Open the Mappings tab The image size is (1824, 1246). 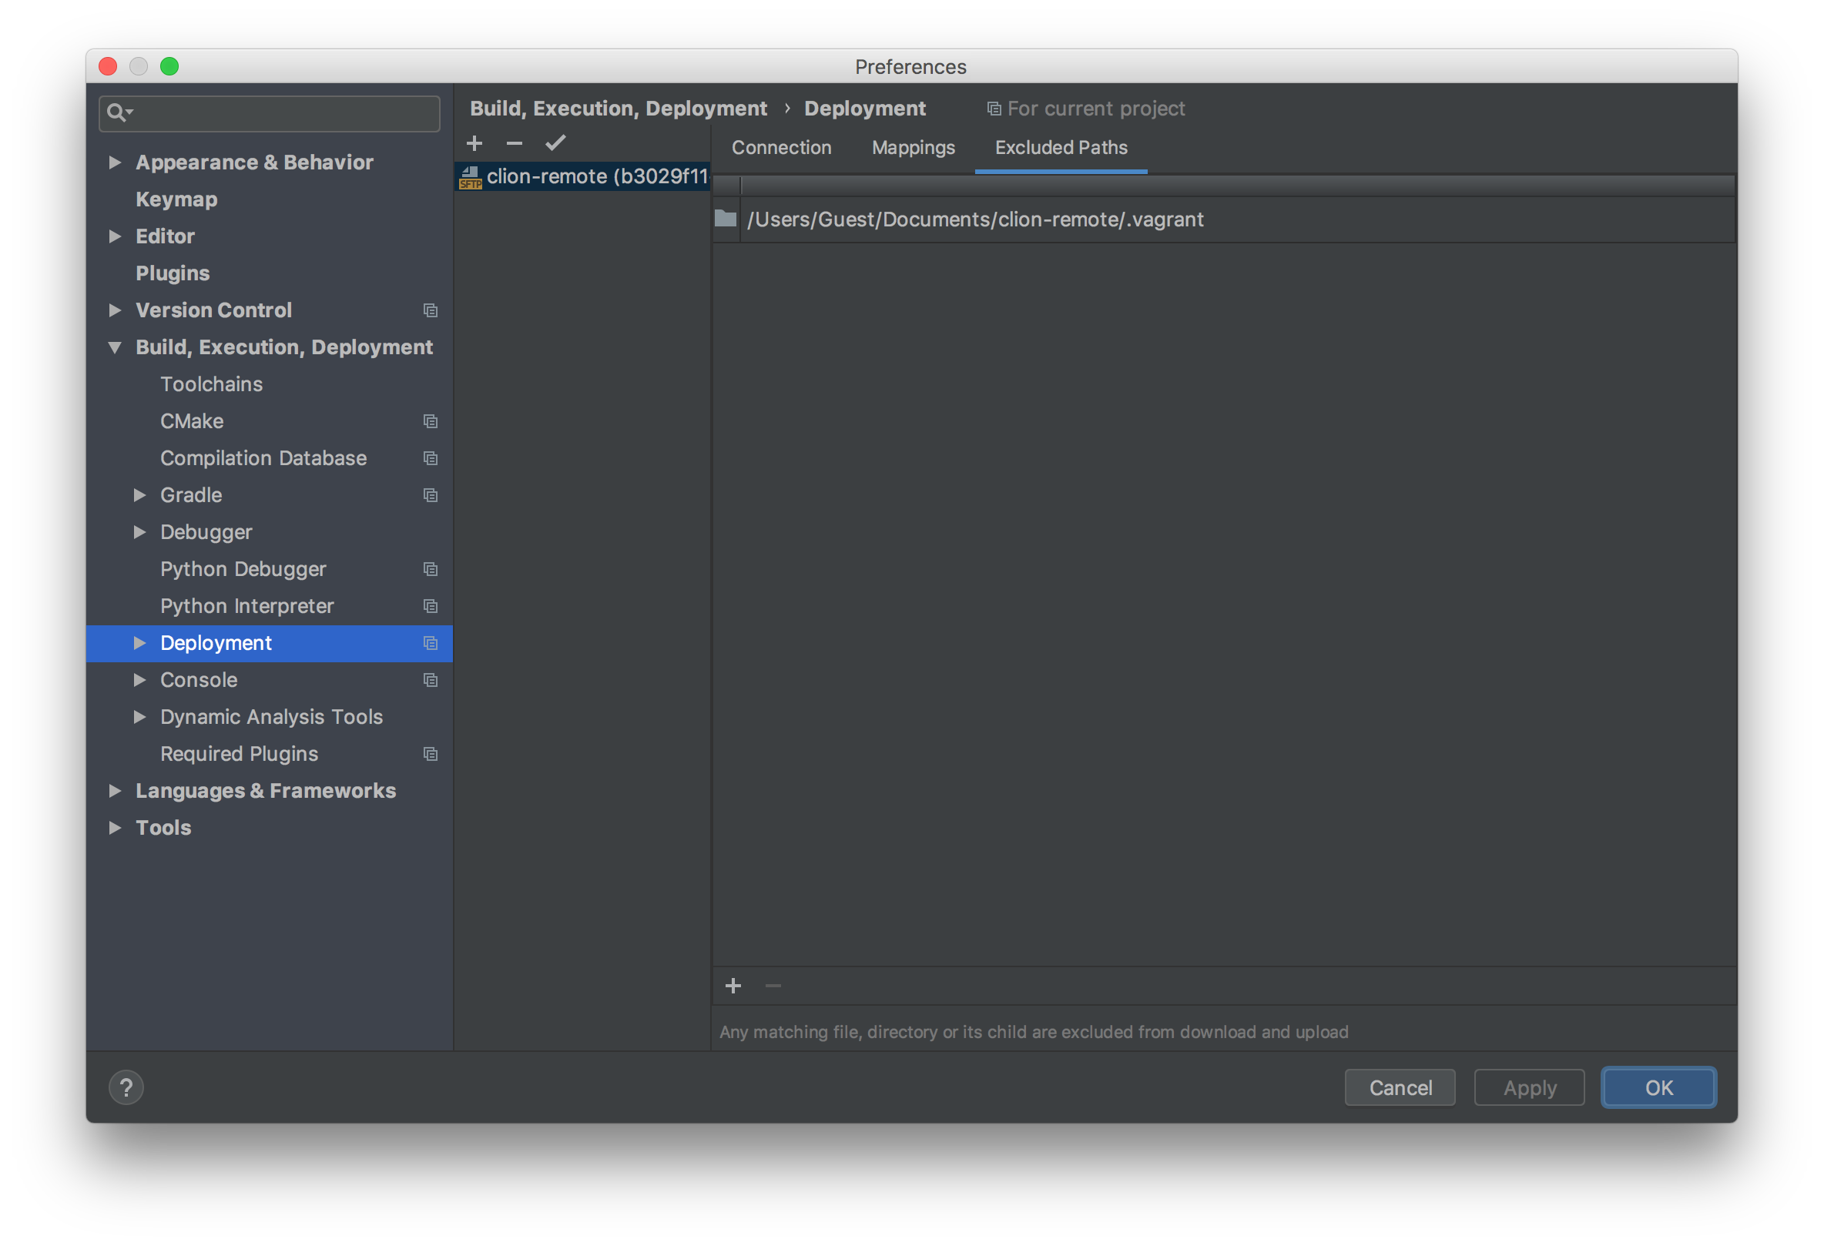[913, 148]
